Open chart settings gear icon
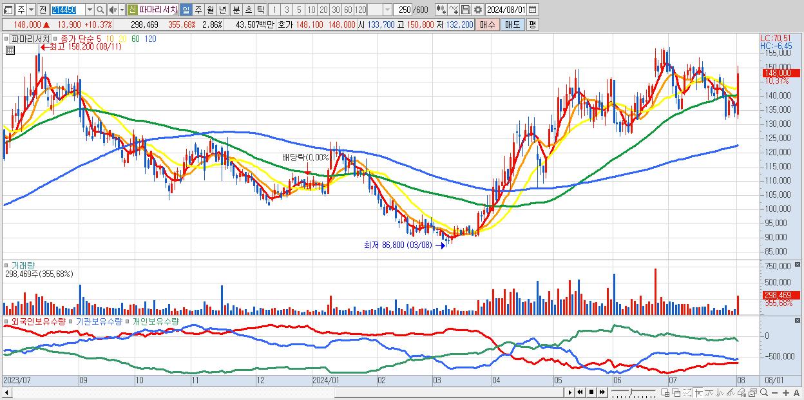 [478, 10]
